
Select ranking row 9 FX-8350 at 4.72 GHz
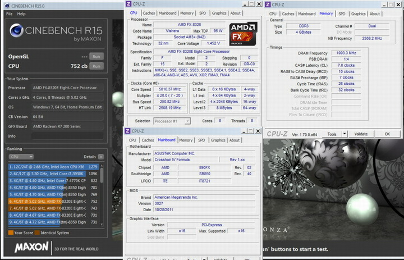click(x=53, y=222)
